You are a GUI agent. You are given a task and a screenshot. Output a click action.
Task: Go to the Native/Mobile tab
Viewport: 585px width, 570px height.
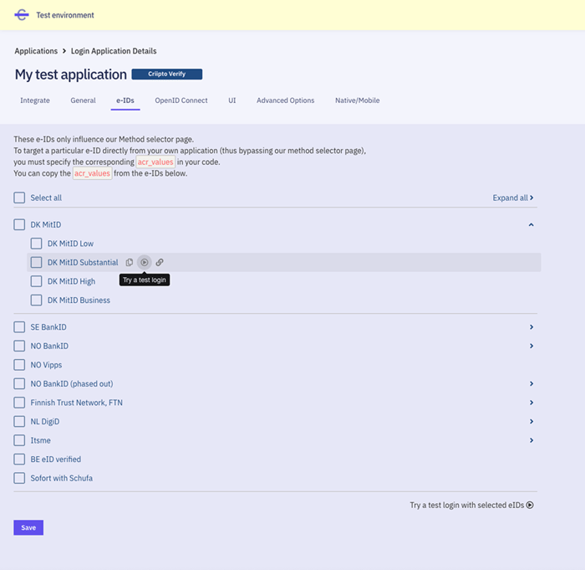358,100
